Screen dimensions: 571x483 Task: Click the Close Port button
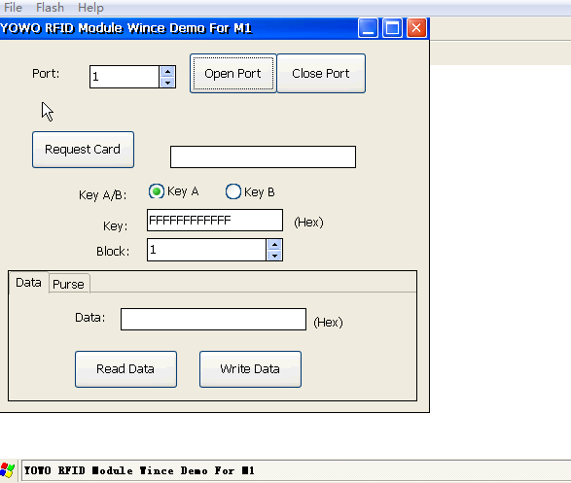pyautogui.click(x=321, y=74)
